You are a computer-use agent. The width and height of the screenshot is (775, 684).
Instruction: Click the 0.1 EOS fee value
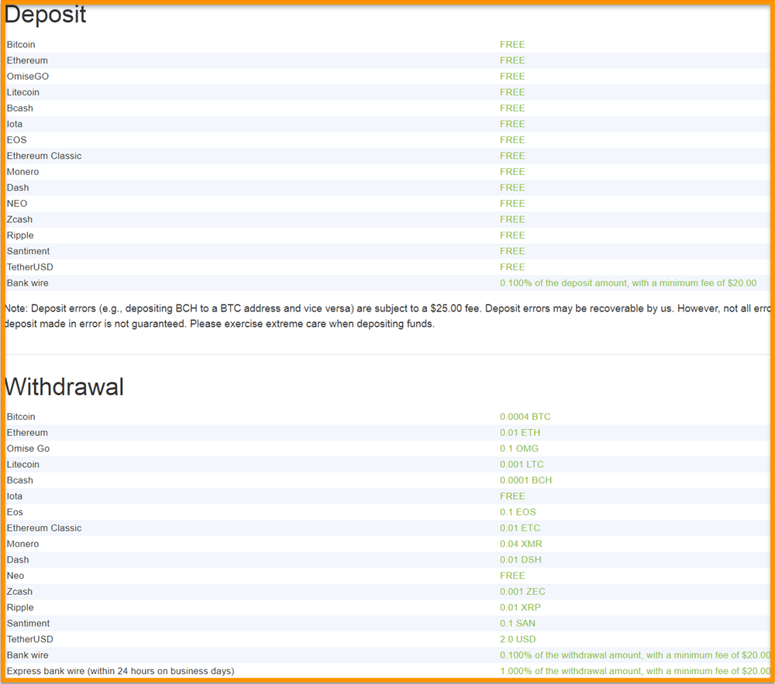coord(518,512)
